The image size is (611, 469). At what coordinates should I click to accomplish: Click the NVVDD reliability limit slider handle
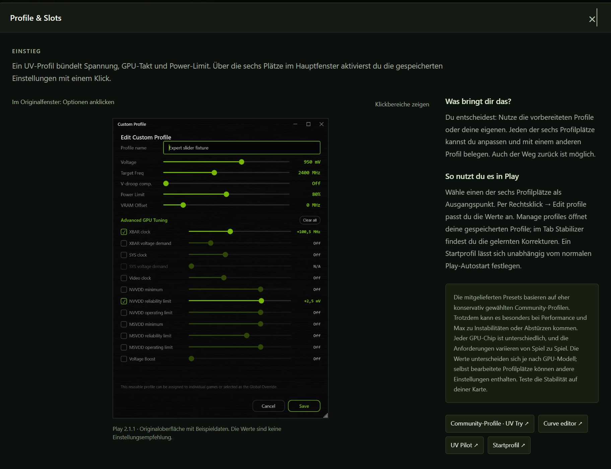pyautogui.click(x=261, y=301)
